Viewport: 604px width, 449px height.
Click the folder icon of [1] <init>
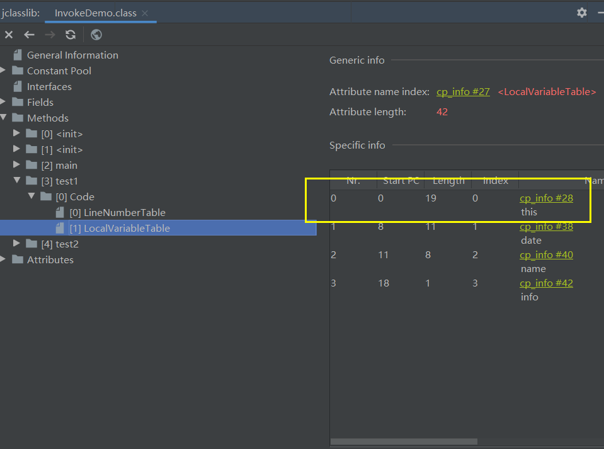pyautogui.click(x=31, y=149)
